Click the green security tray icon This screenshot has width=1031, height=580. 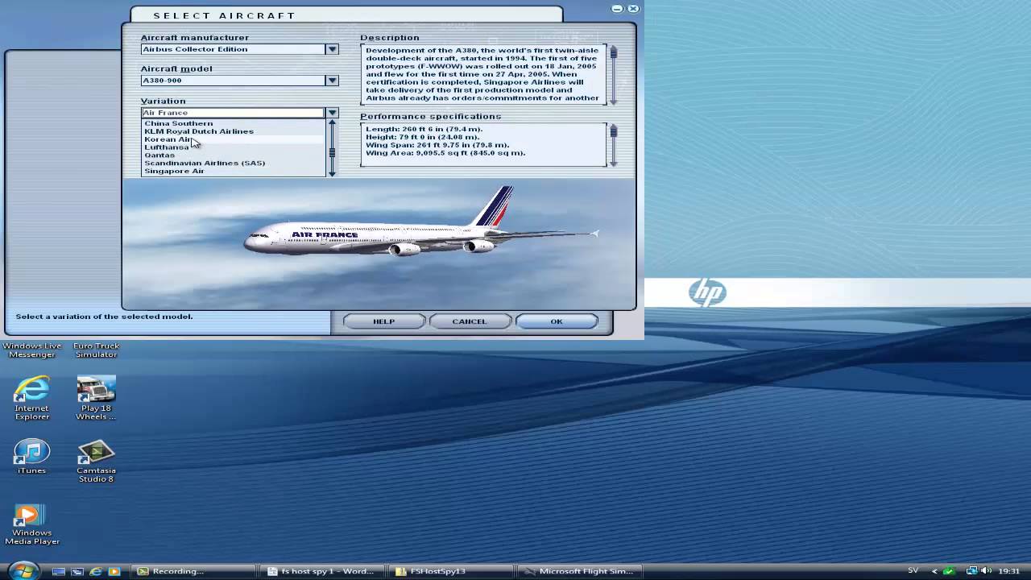950,571
